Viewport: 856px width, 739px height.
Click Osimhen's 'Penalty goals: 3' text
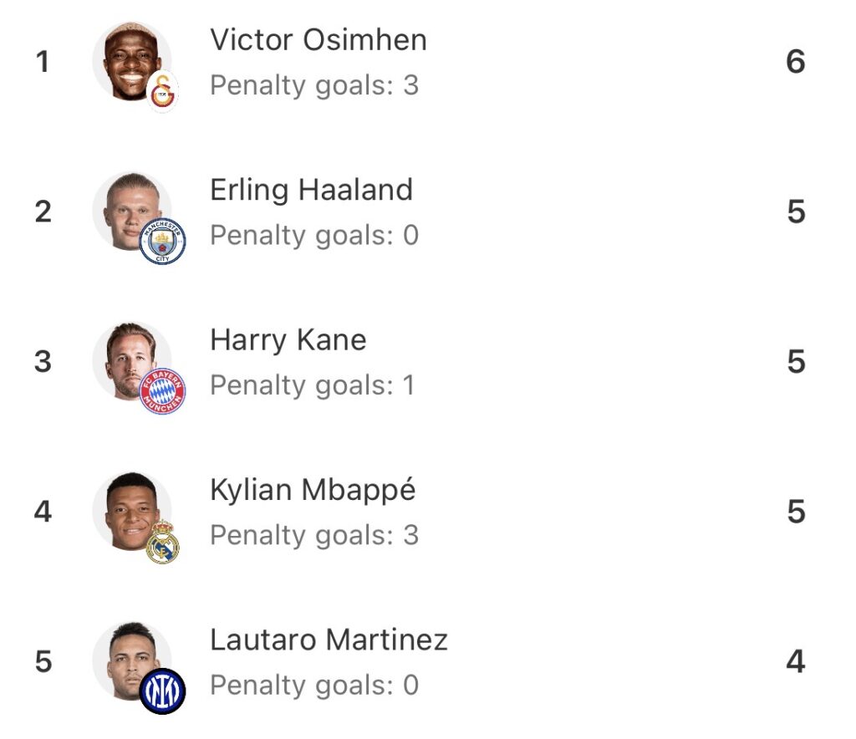pos(313,85)
